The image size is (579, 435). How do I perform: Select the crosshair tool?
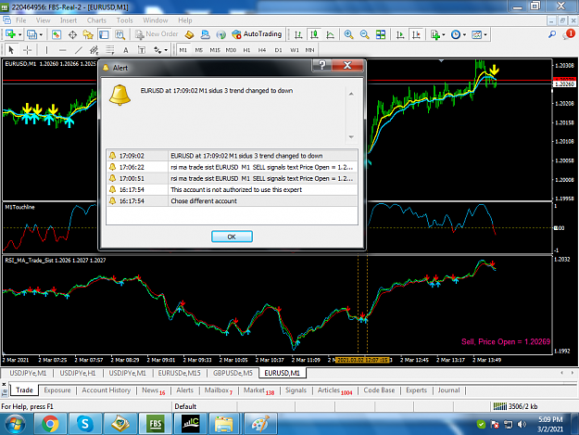click(27, 50)
